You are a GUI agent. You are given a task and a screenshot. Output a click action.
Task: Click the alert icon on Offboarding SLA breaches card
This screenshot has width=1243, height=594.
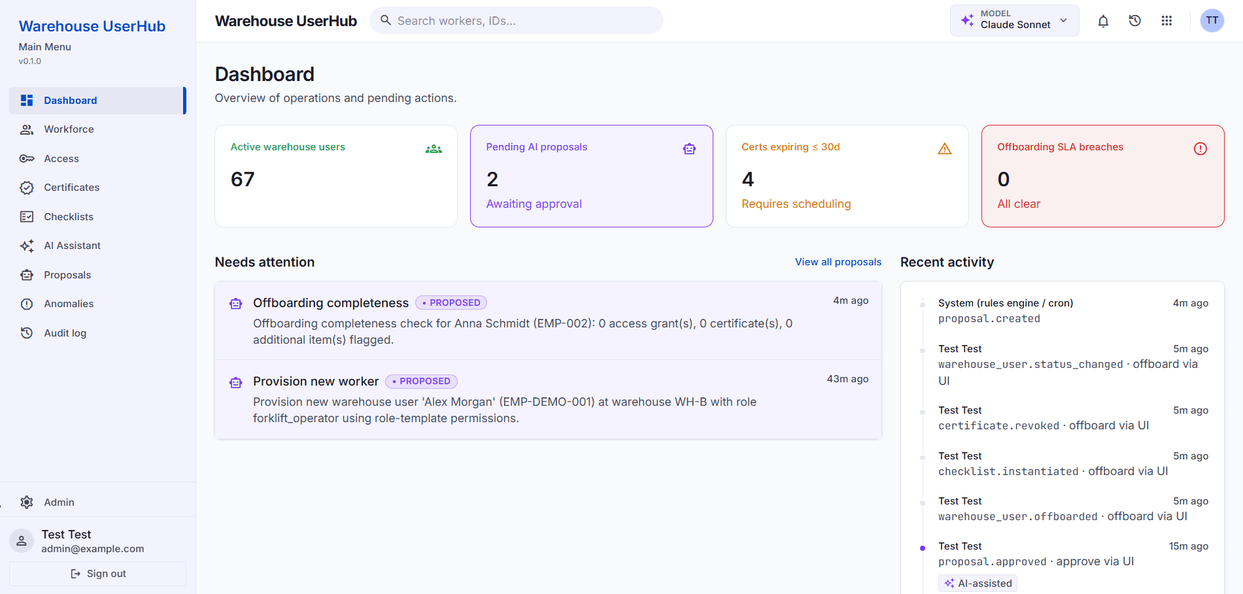[x=1200, y=149]
